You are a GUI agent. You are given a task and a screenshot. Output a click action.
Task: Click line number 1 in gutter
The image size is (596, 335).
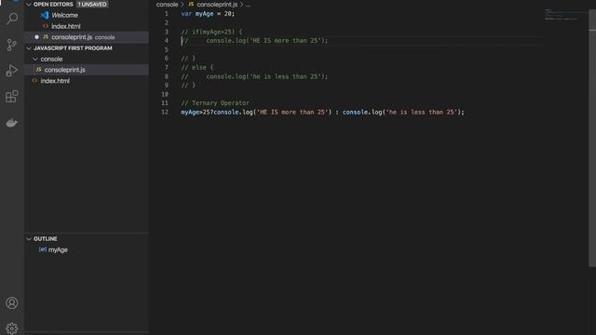click(x=167, y=14)
